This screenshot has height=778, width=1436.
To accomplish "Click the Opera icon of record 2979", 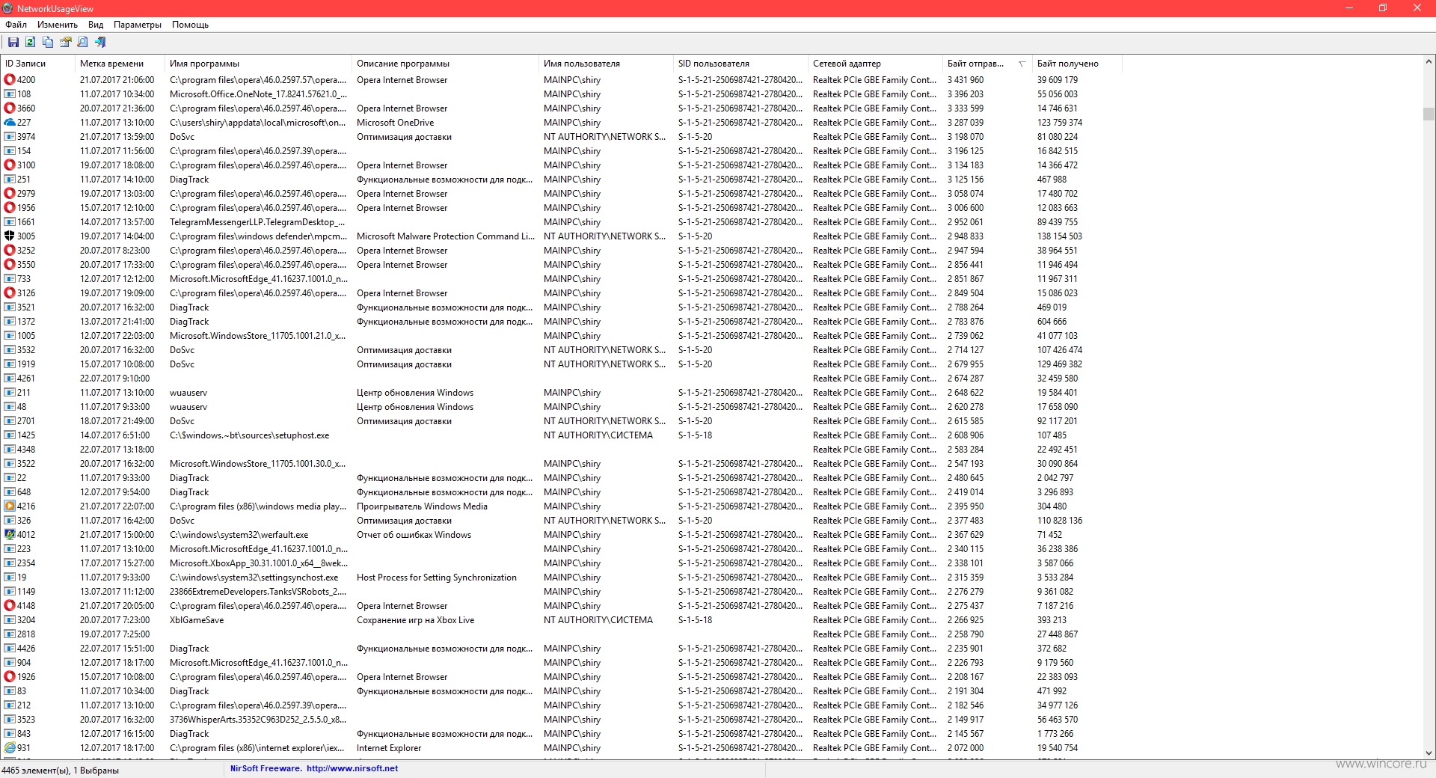I will click(10, 193).
